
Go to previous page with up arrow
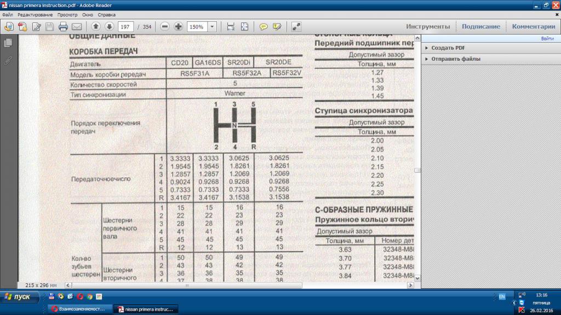pos(95,26)
